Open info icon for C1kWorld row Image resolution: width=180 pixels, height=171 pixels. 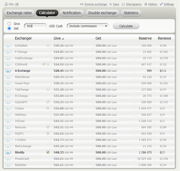pyautogui.click(x=8, y=64)
